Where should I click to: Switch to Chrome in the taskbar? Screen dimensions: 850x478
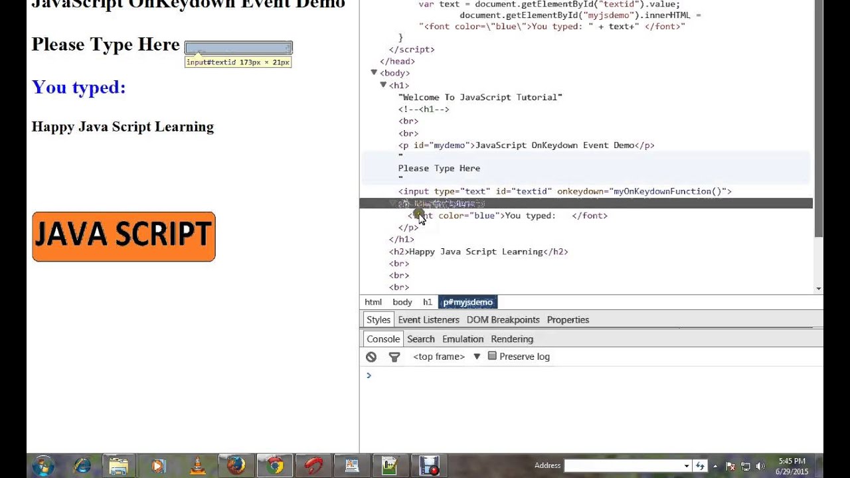(x=274, y=465)
